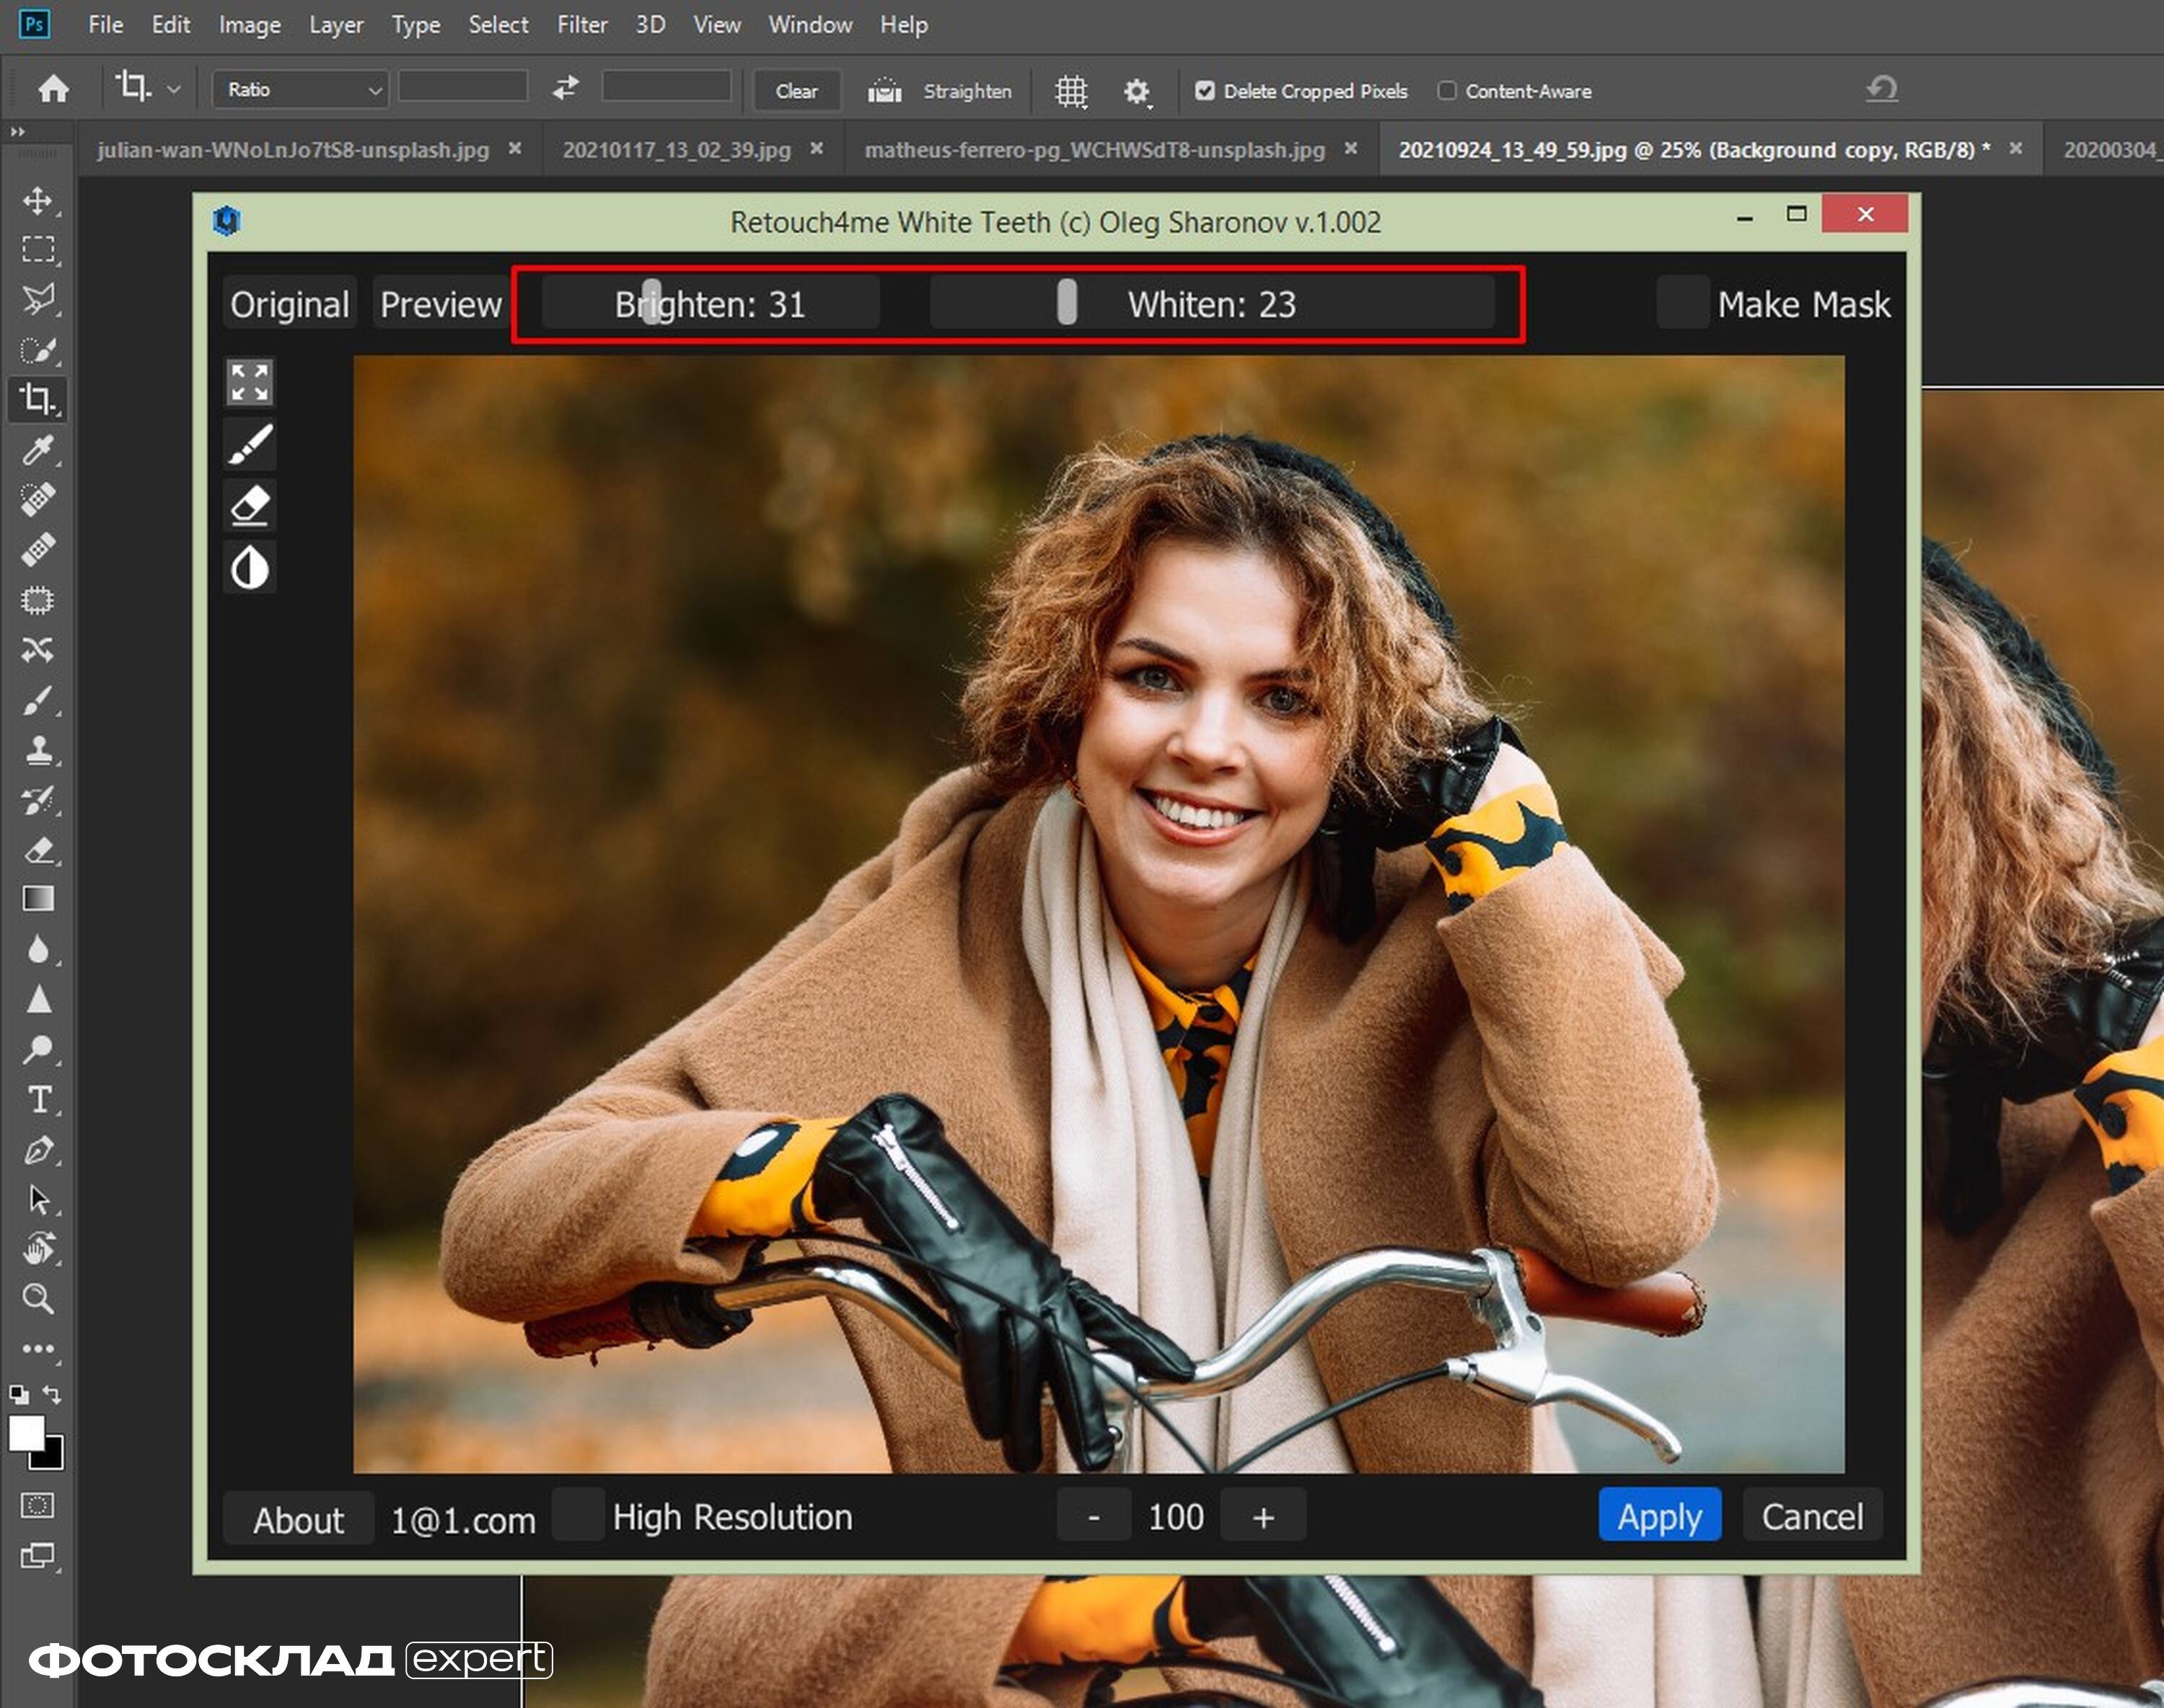Open crop overlay grid options
The width and height of the screenshot is (2164, 1708).
click(1071, 91)
